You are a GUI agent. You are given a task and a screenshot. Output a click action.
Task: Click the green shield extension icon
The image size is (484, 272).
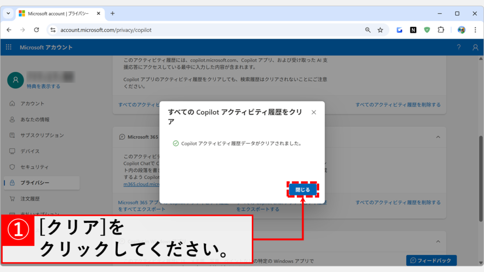point(427,30)
